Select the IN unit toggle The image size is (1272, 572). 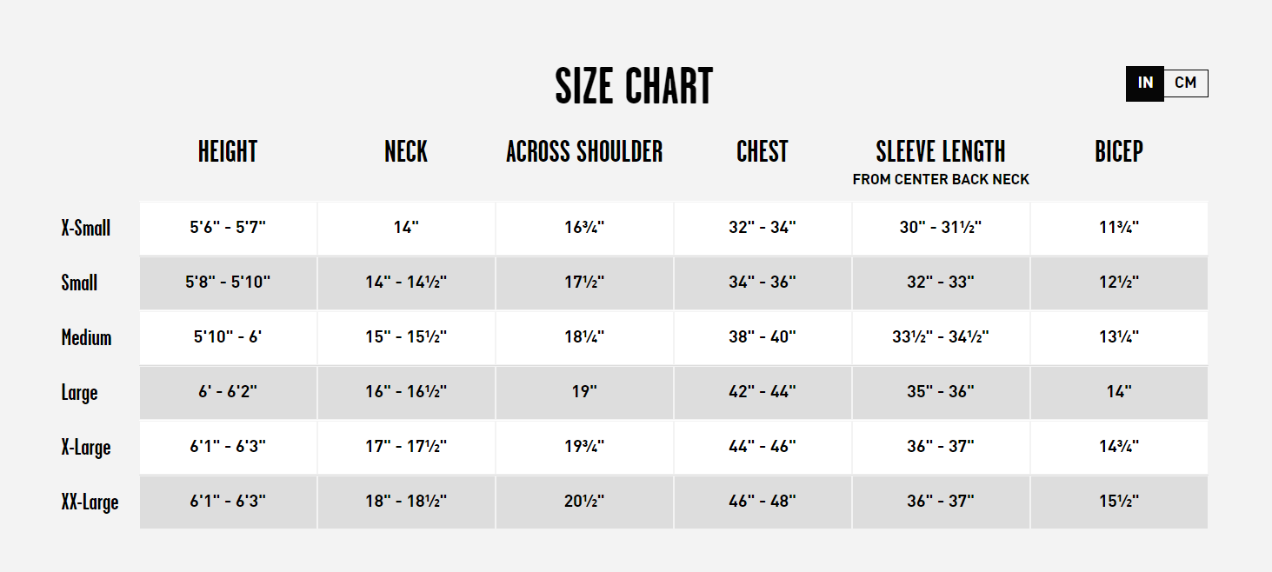[x=1145, y=83]
